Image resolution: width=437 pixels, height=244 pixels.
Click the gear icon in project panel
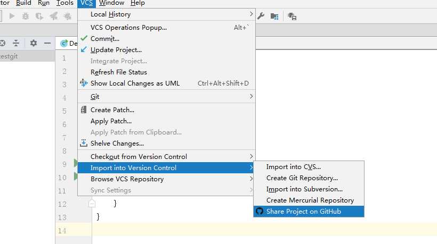[34, 43]
